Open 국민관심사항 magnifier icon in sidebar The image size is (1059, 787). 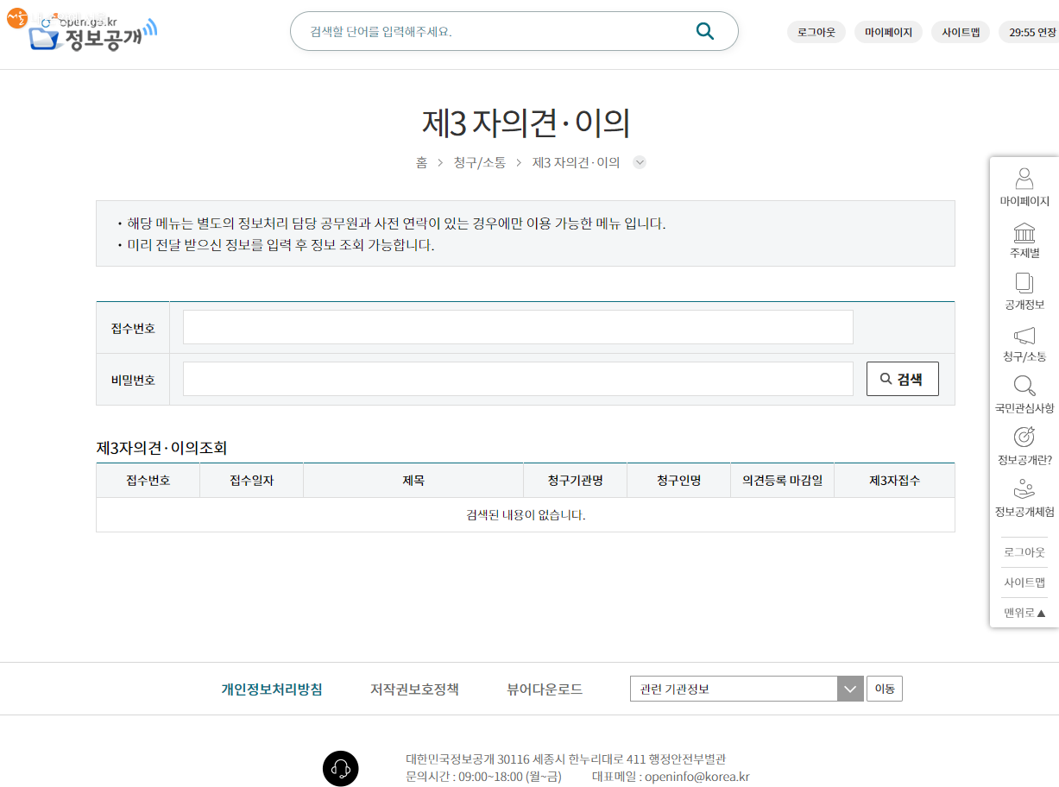point(1024,387)
